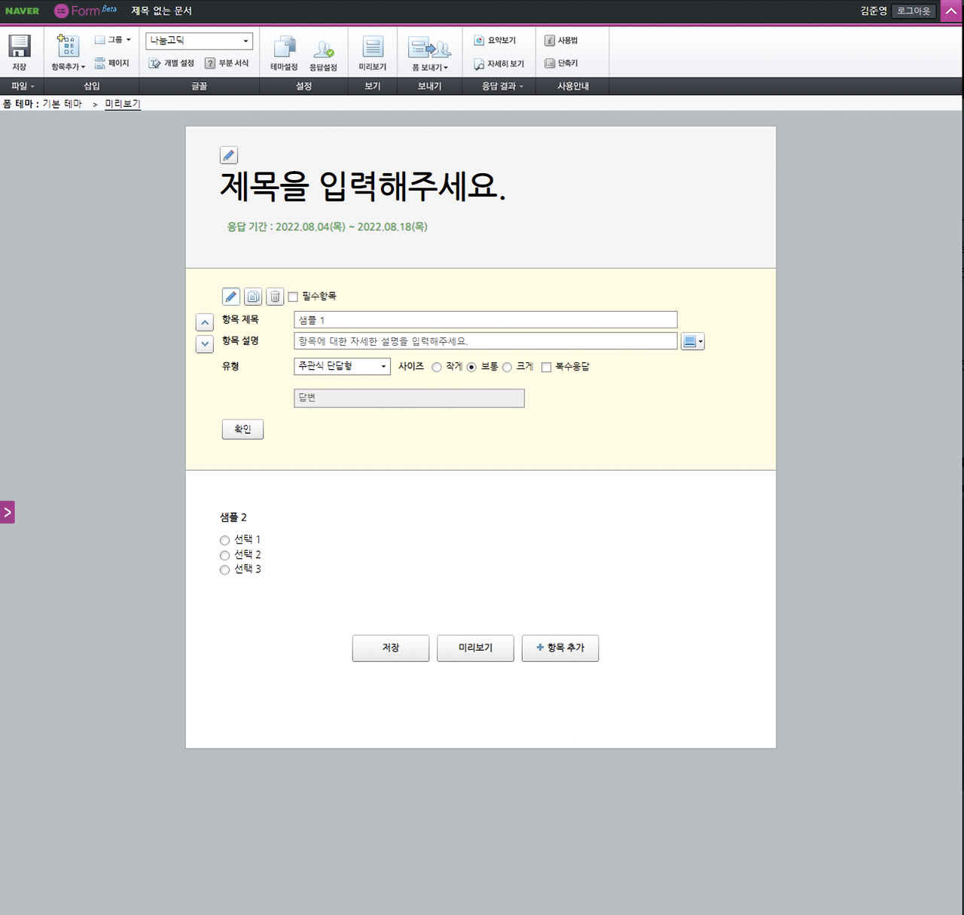Delete the item using the trash icon
The width and height of the screenshot is (964, 915).
pos(274,296)
